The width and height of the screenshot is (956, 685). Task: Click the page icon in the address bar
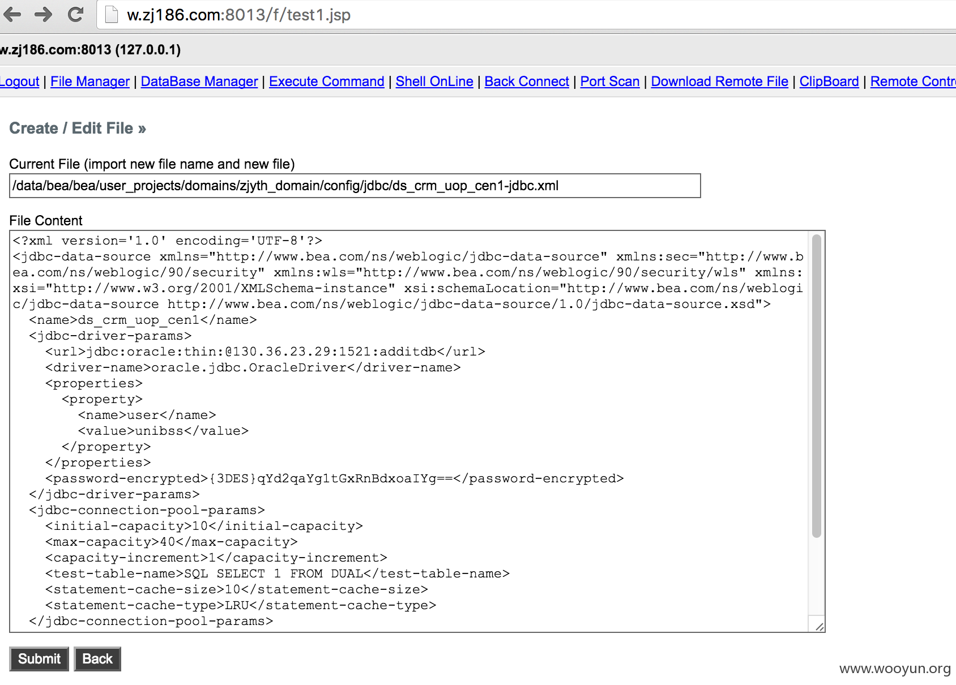point(112,14)
